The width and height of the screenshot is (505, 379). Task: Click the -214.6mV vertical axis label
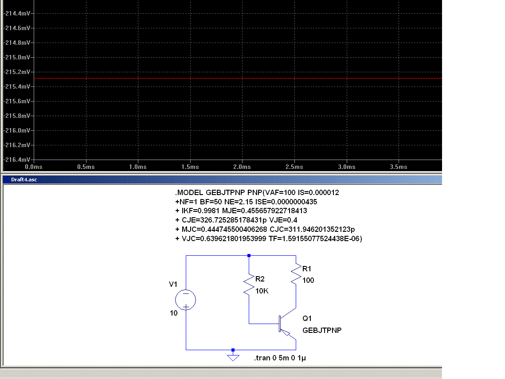click(x=17, y=28)
